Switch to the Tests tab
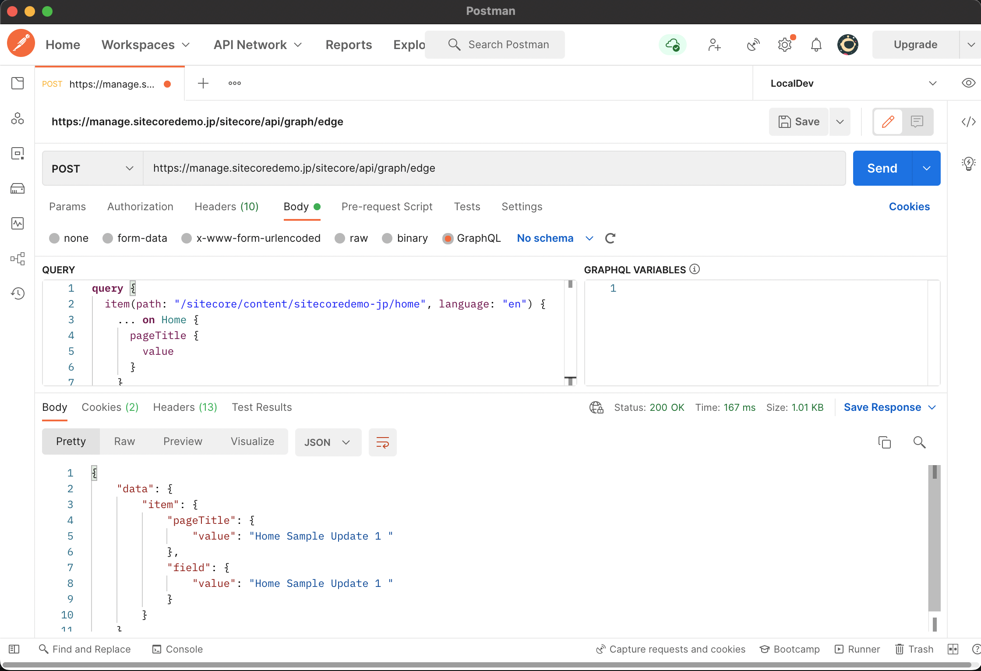Screen dimensions: 981x671 pyautogui.click(x=467, y=206)
